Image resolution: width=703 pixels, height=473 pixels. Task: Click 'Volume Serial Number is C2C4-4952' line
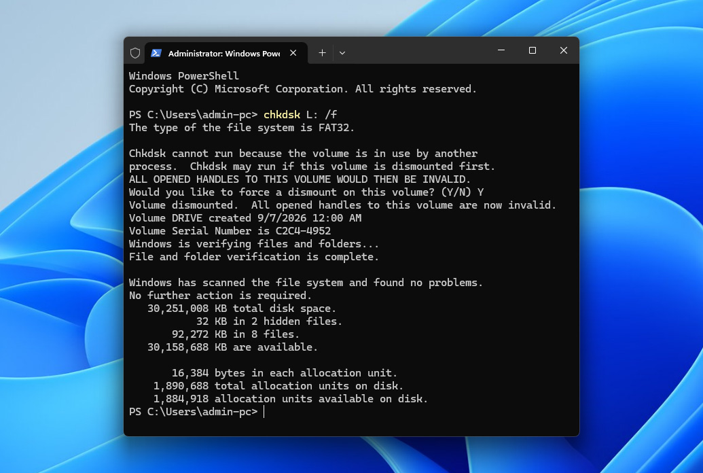click(x=230, y=231)
